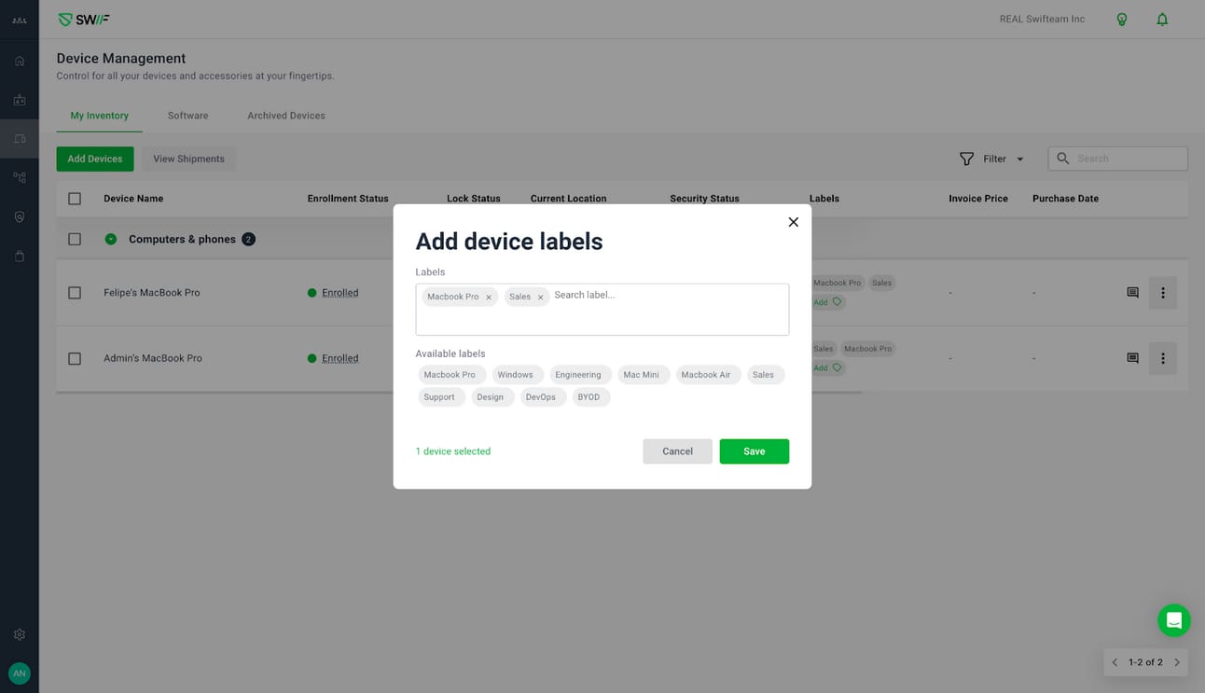Click the Invoice Price column header

click(x=978, y=199)
